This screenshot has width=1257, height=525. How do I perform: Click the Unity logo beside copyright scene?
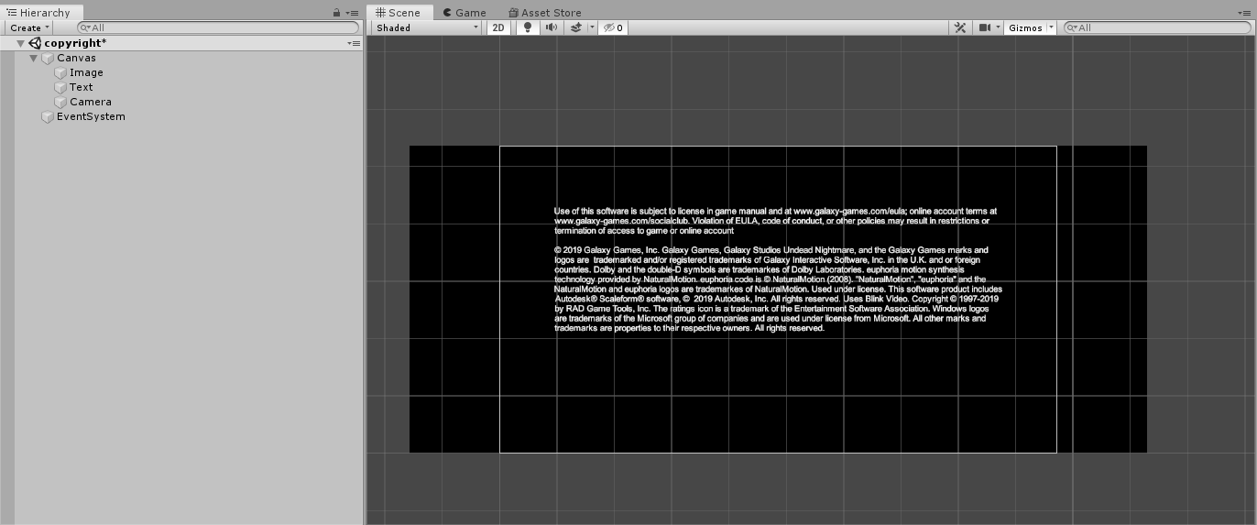pyautogui.click(x=35, y=43)
